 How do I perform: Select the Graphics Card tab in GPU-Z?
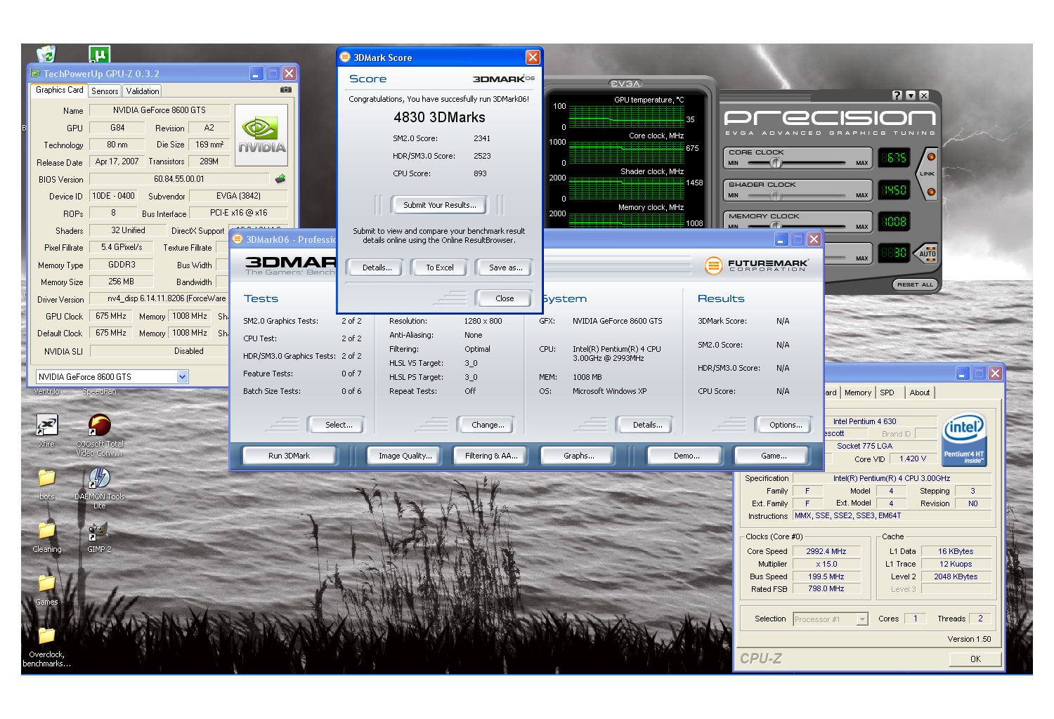pyautogui.click(x=60, y=90)
